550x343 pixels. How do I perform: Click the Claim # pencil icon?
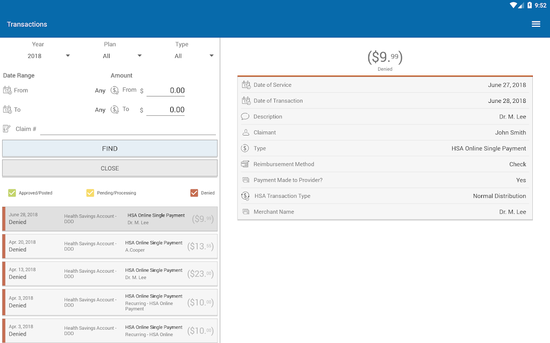[x=6, y=129]
